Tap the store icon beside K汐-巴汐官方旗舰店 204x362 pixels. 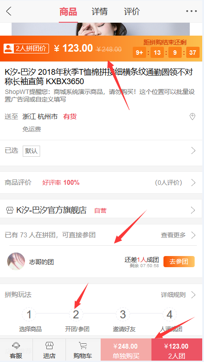[x=10, y=210]
